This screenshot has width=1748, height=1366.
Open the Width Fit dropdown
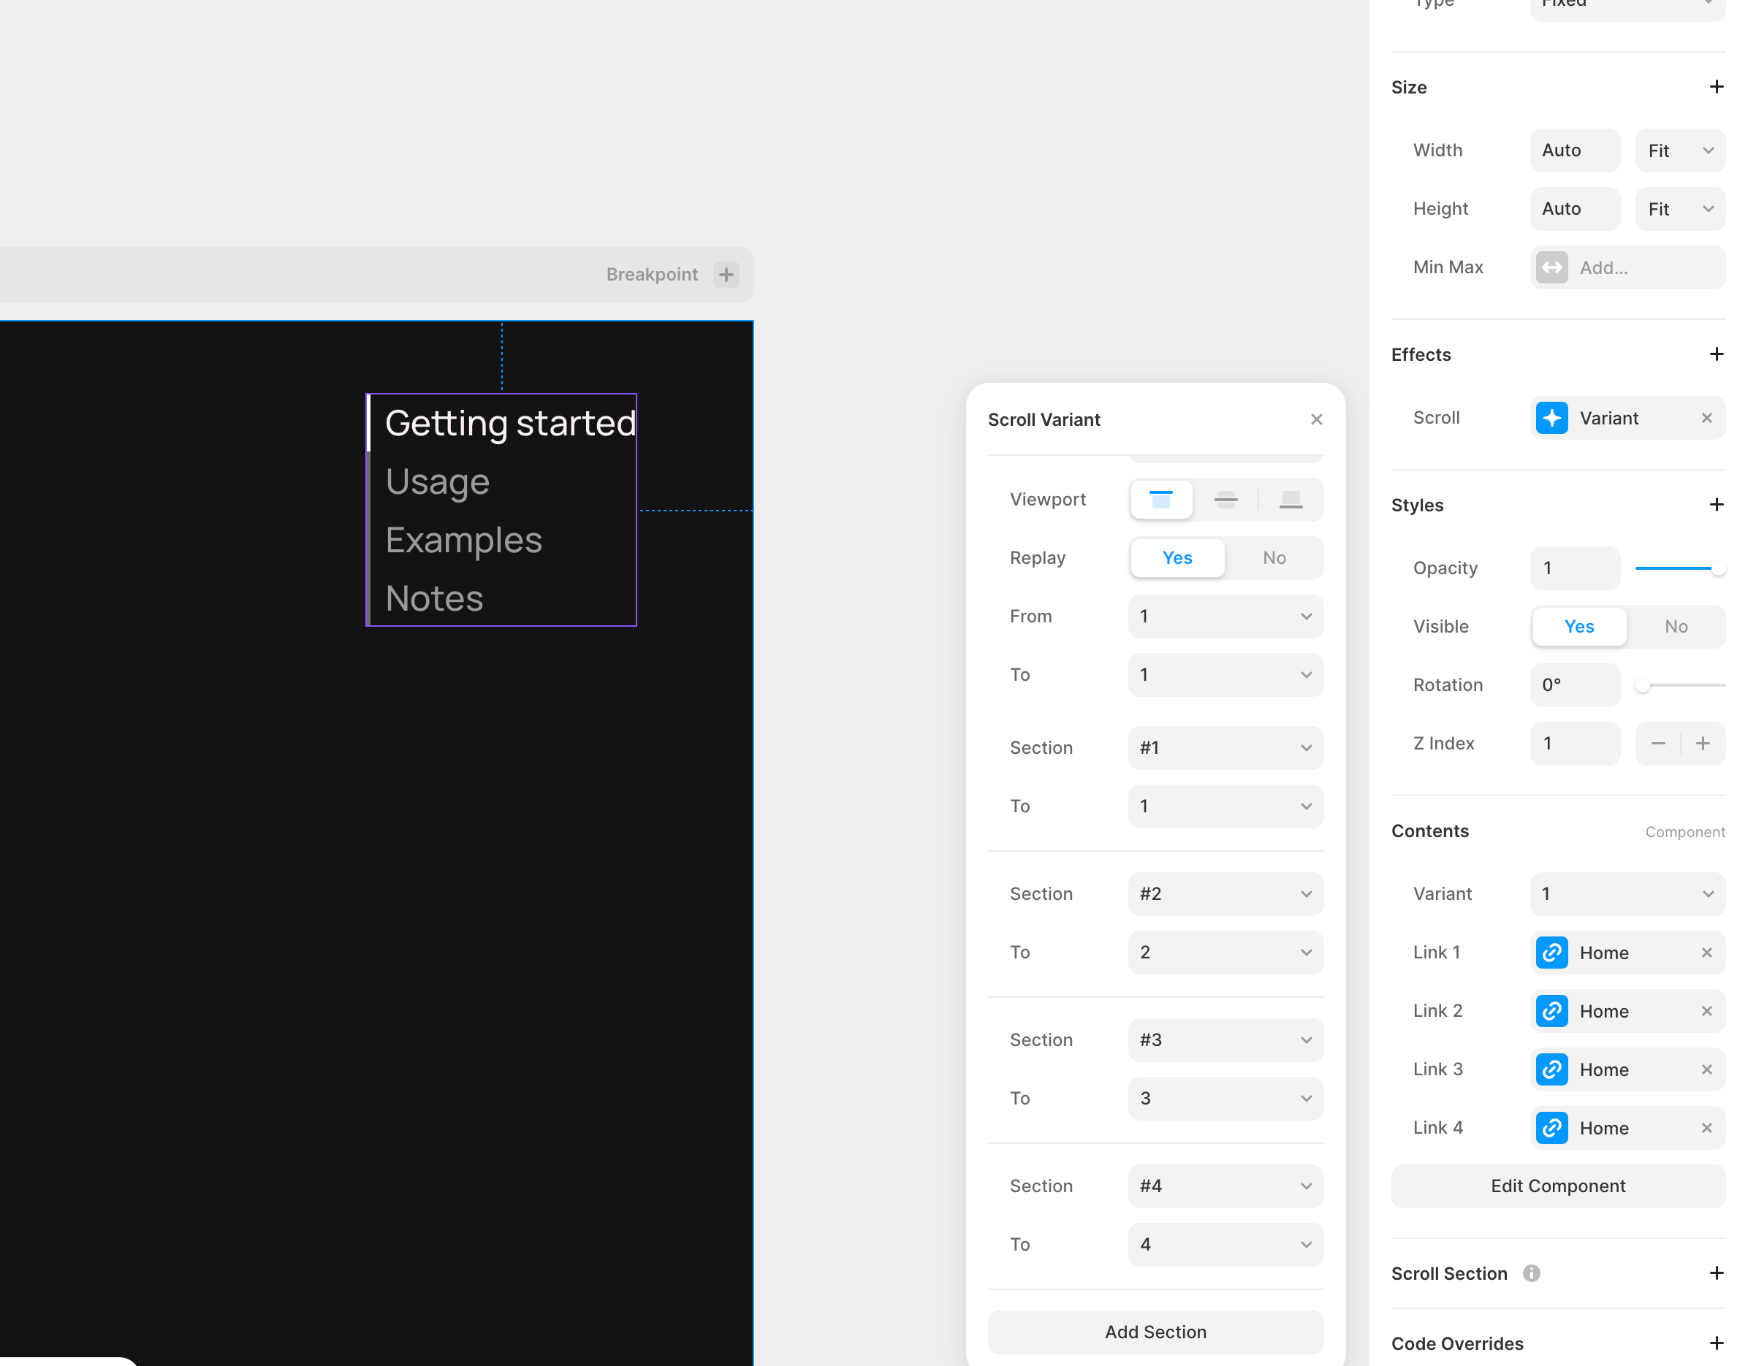point(1680,150)
